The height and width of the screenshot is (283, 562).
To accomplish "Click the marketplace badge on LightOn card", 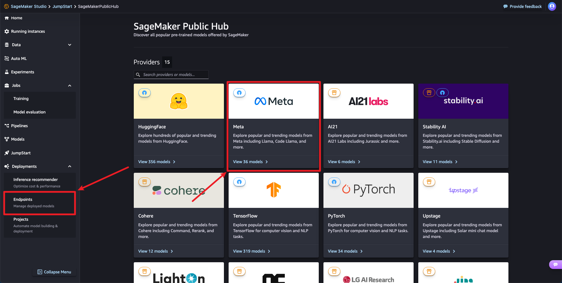I will pos(145,271).
